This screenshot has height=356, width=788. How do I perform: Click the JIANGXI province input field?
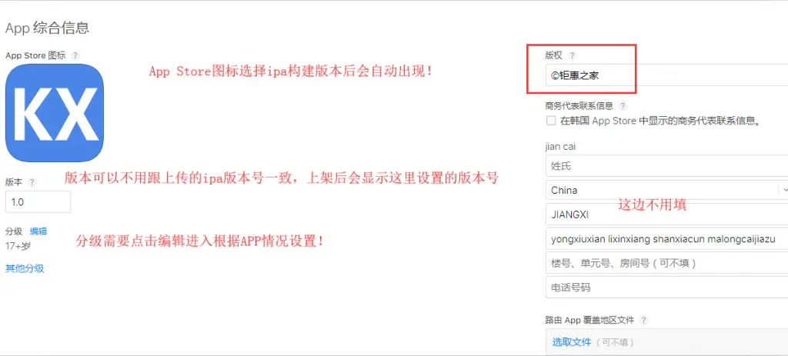666,215
